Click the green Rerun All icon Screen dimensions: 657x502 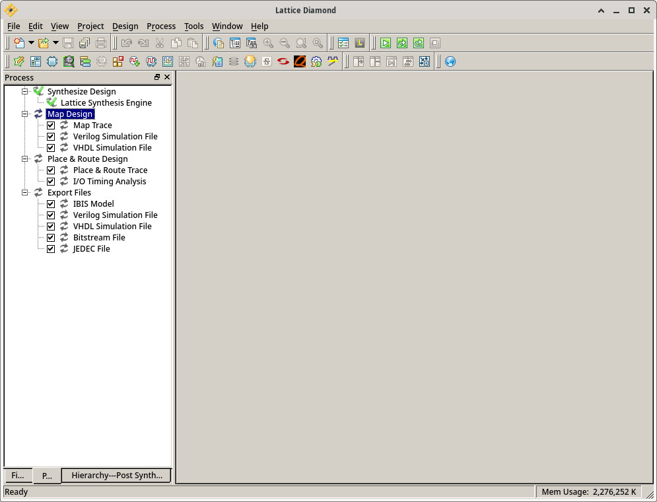coord(419,43)
